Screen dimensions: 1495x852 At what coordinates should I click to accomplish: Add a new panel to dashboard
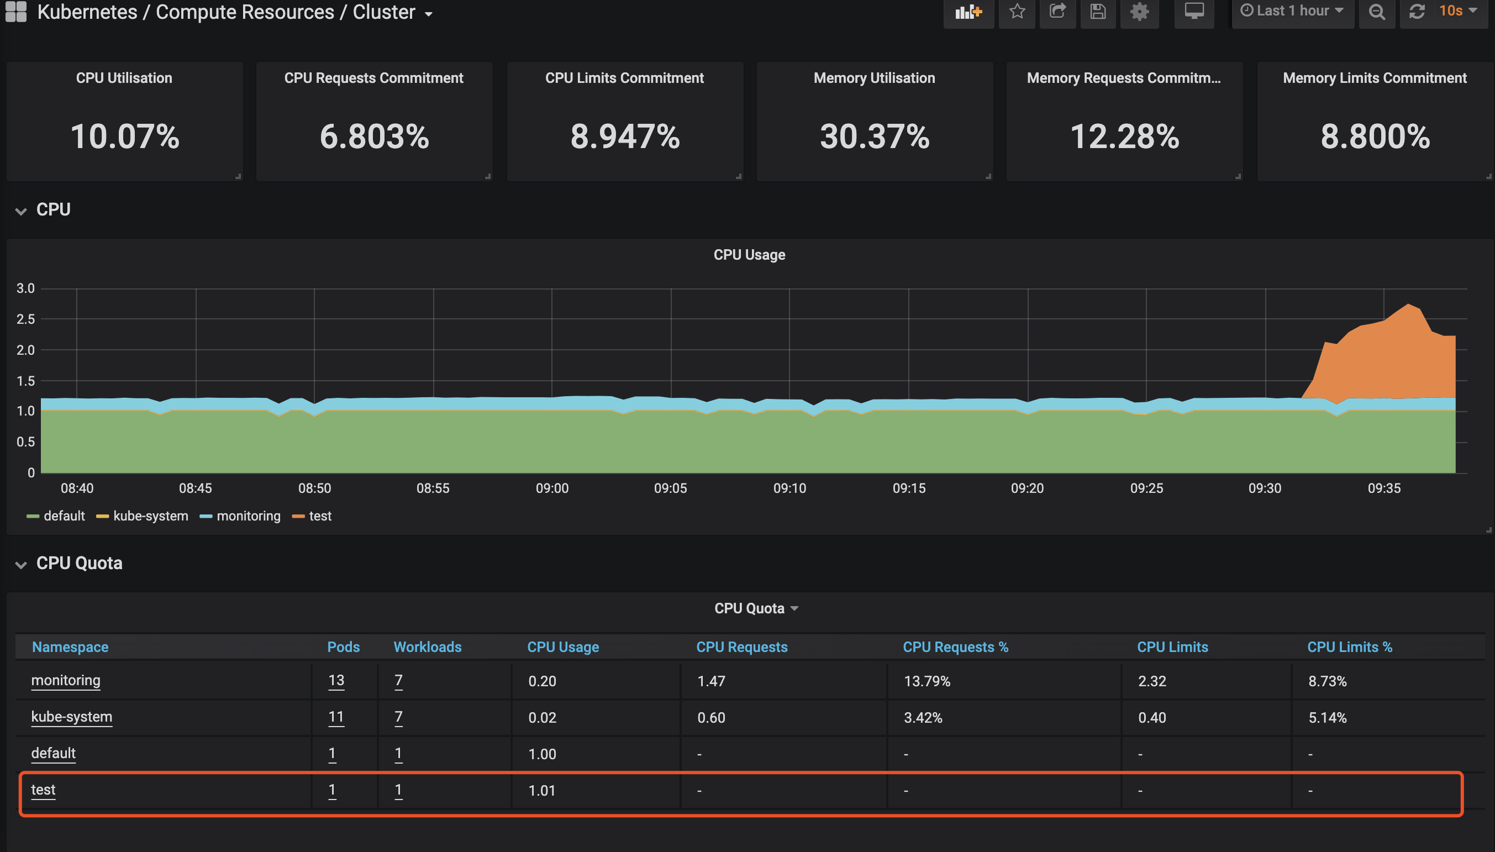968,12
